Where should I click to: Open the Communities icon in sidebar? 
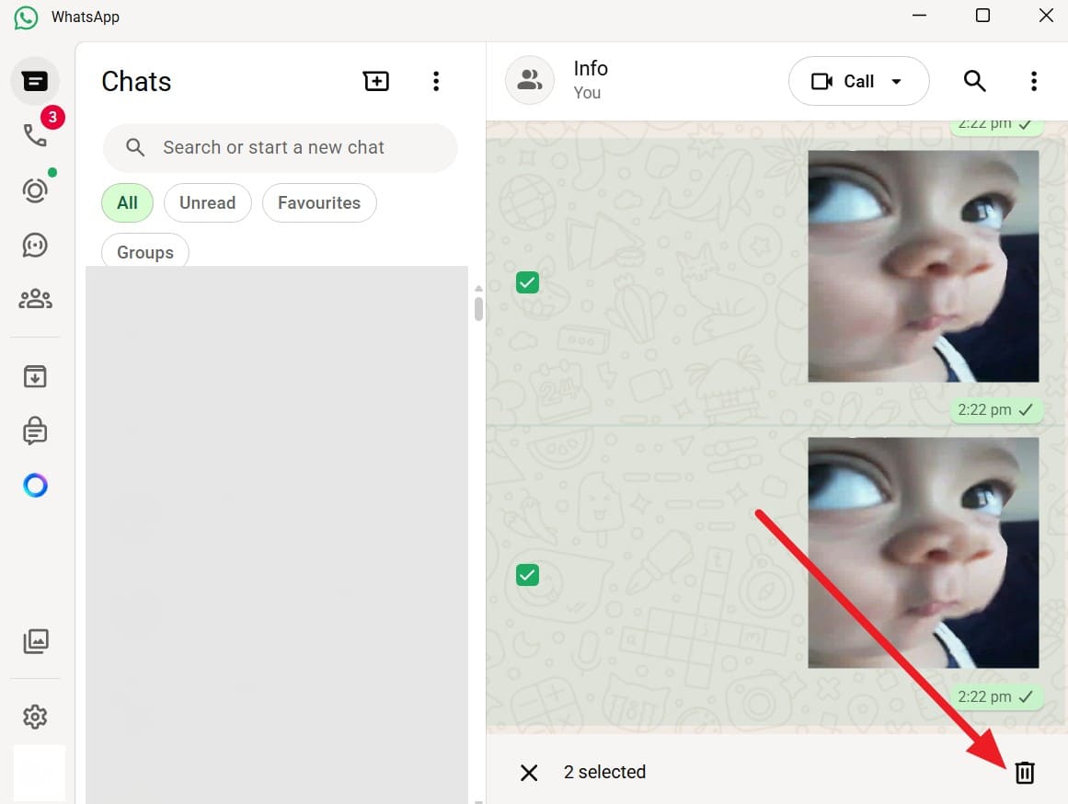pyautogui.click(x=35, y=298)
